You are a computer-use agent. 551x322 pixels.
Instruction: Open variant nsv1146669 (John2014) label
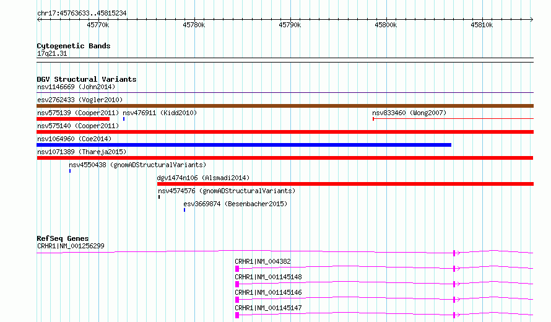(x=76, y=87)
